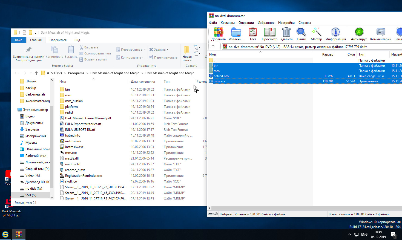Open the WinRAR Commands (Команды) menu

228,23
